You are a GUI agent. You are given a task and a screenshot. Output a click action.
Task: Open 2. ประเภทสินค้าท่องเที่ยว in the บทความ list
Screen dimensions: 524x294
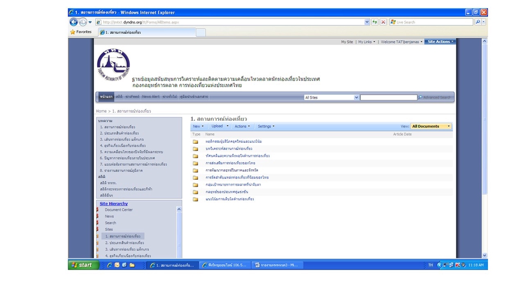[x=120, y=133]
